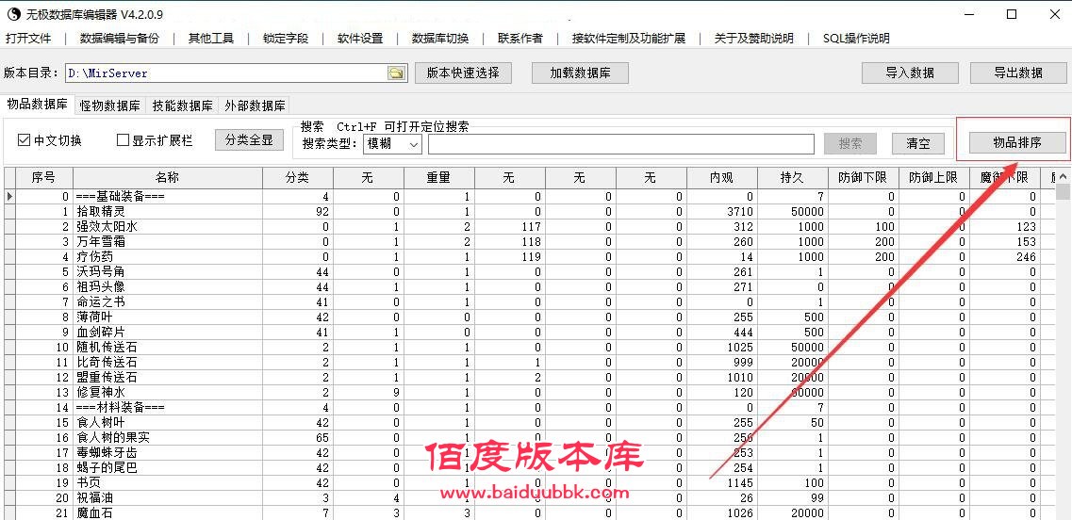Enable the 显示扩展栏 checkbox

tap(123, 140)
